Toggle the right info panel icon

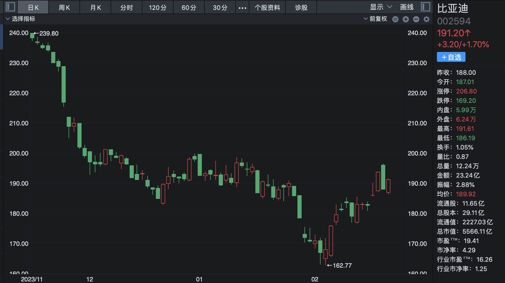click(x=425, y=7)
